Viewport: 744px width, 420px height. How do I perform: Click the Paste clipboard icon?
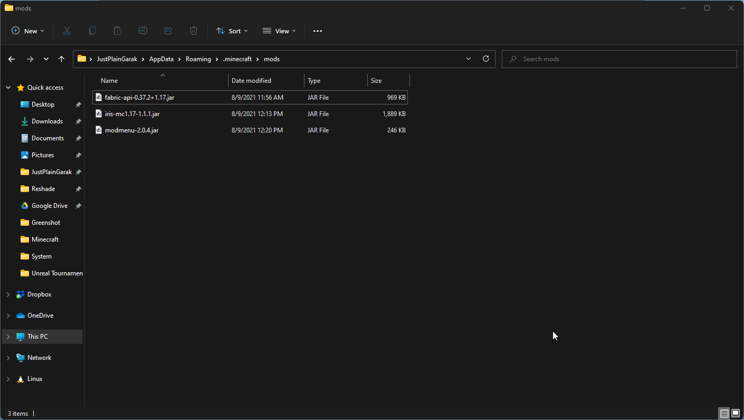(x=118, y=31)
